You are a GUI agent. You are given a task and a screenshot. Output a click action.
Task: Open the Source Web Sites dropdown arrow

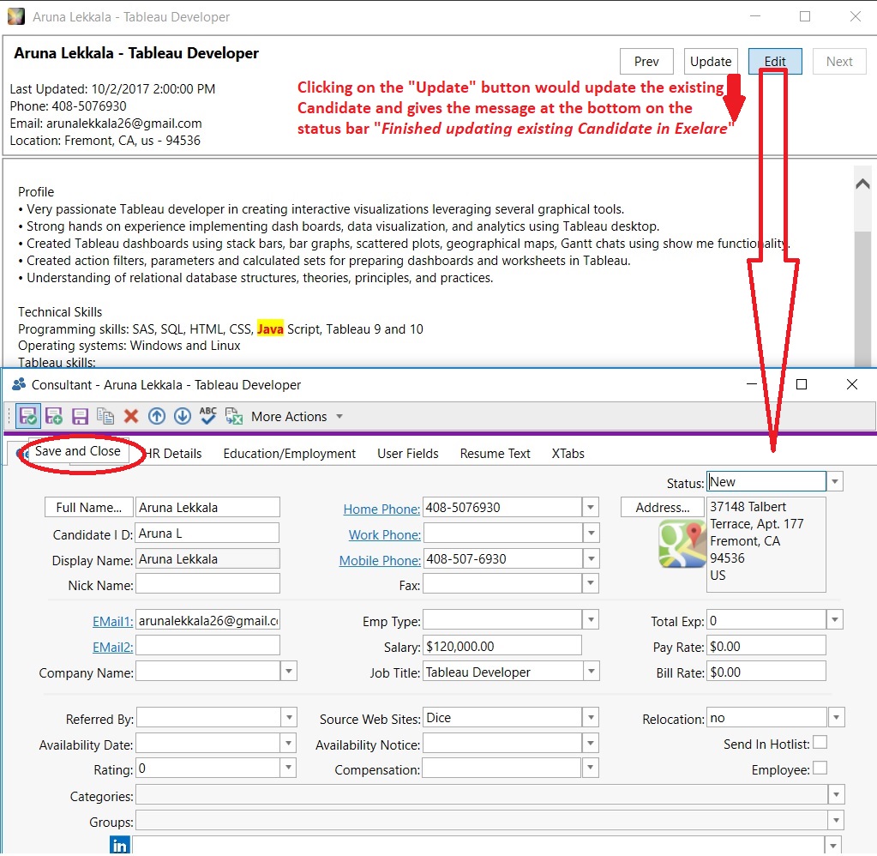point(591,718)
